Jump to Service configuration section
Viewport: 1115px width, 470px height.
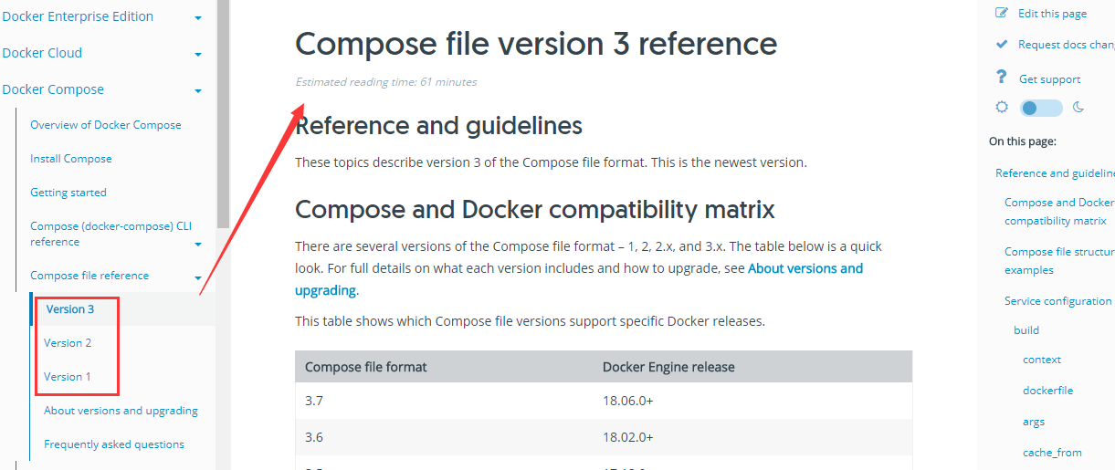click(1057, 301)
